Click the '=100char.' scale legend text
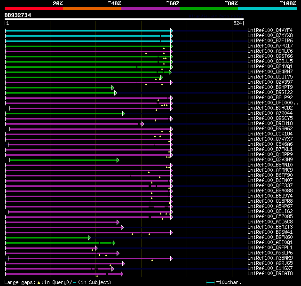Screen dimensions: 301x286 pos(229,282)
